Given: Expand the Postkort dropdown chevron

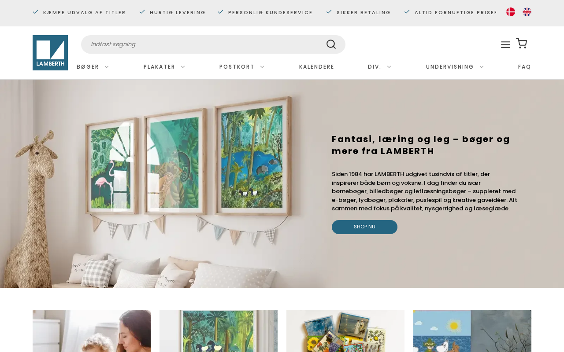Looking at the screenshot, I should click(x=262, y=67).
